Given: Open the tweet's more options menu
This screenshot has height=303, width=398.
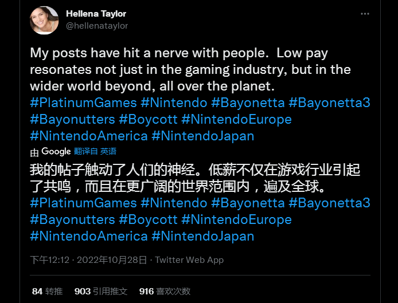Looking at the screenshot, I should (365, 13).
